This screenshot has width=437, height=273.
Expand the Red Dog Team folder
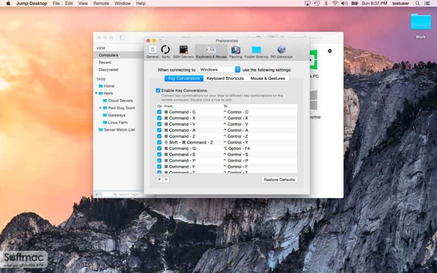click(100, 108)
